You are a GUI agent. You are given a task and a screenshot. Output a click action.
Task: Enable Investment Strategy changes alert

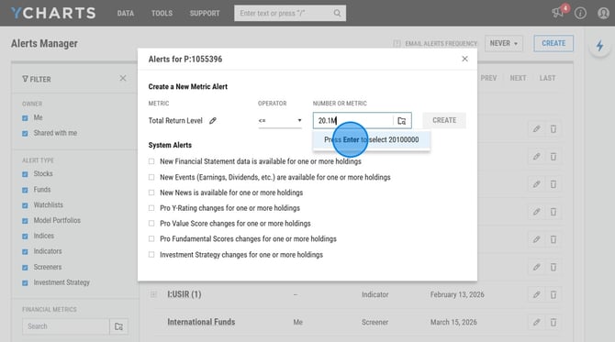[x=151, y=255]
